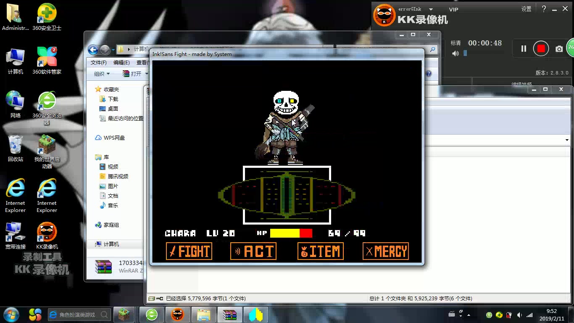Open KK recorder 设置 settings

(x=527, y=9)
